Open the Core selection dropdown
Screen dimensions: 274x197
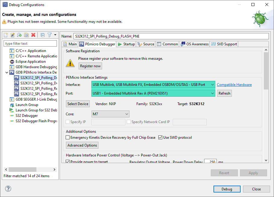[126, 114]
